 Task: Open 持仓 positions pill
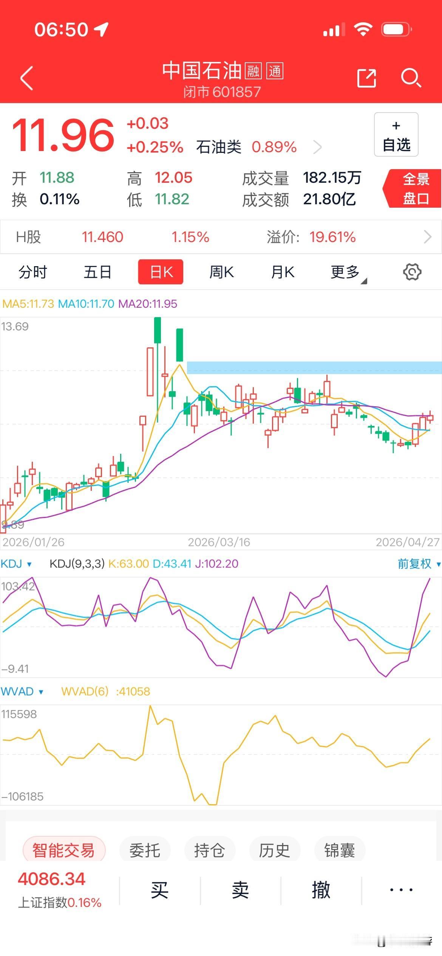pos(210,850)
